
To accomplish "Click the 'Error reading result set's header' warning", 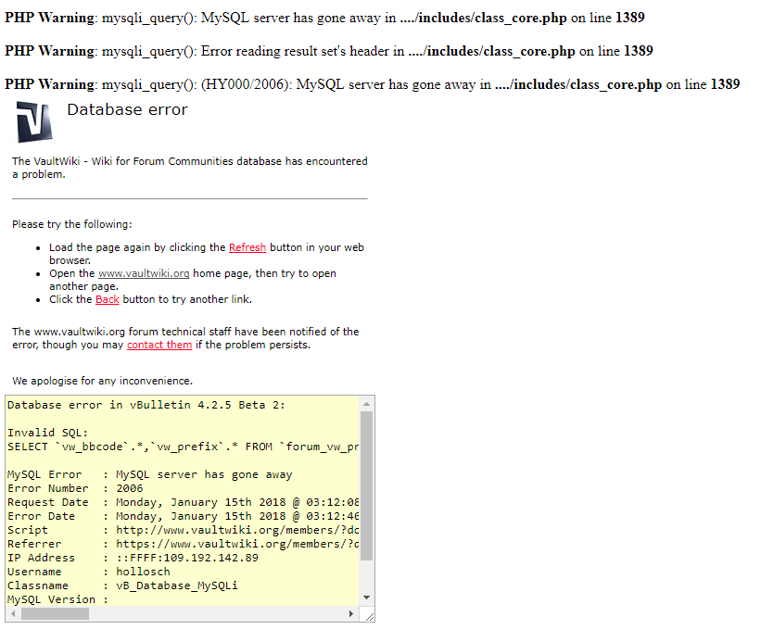I will point(329,51).
